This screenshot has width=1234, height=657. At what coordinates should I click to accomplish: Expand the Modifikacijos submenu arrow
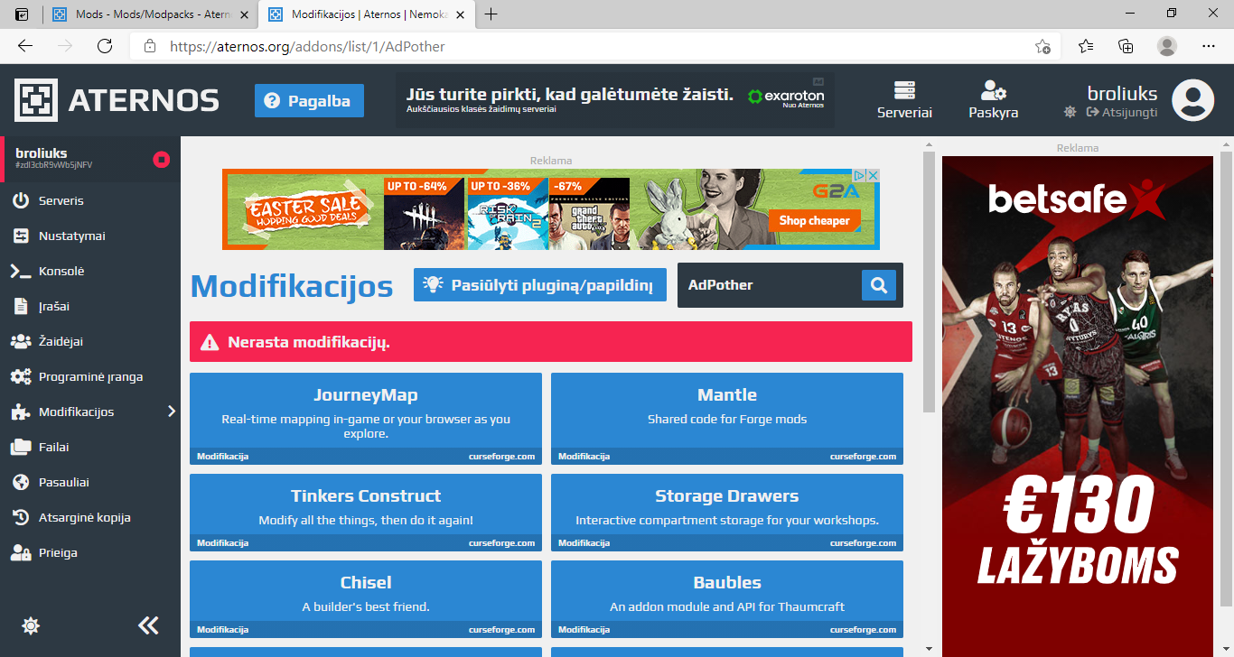click(x=172, y=412)
